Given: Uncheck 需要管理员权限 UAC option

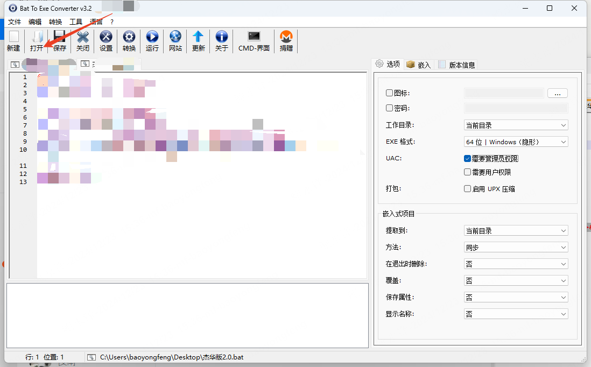Looking at the screenshot, I should pos(467,159).
